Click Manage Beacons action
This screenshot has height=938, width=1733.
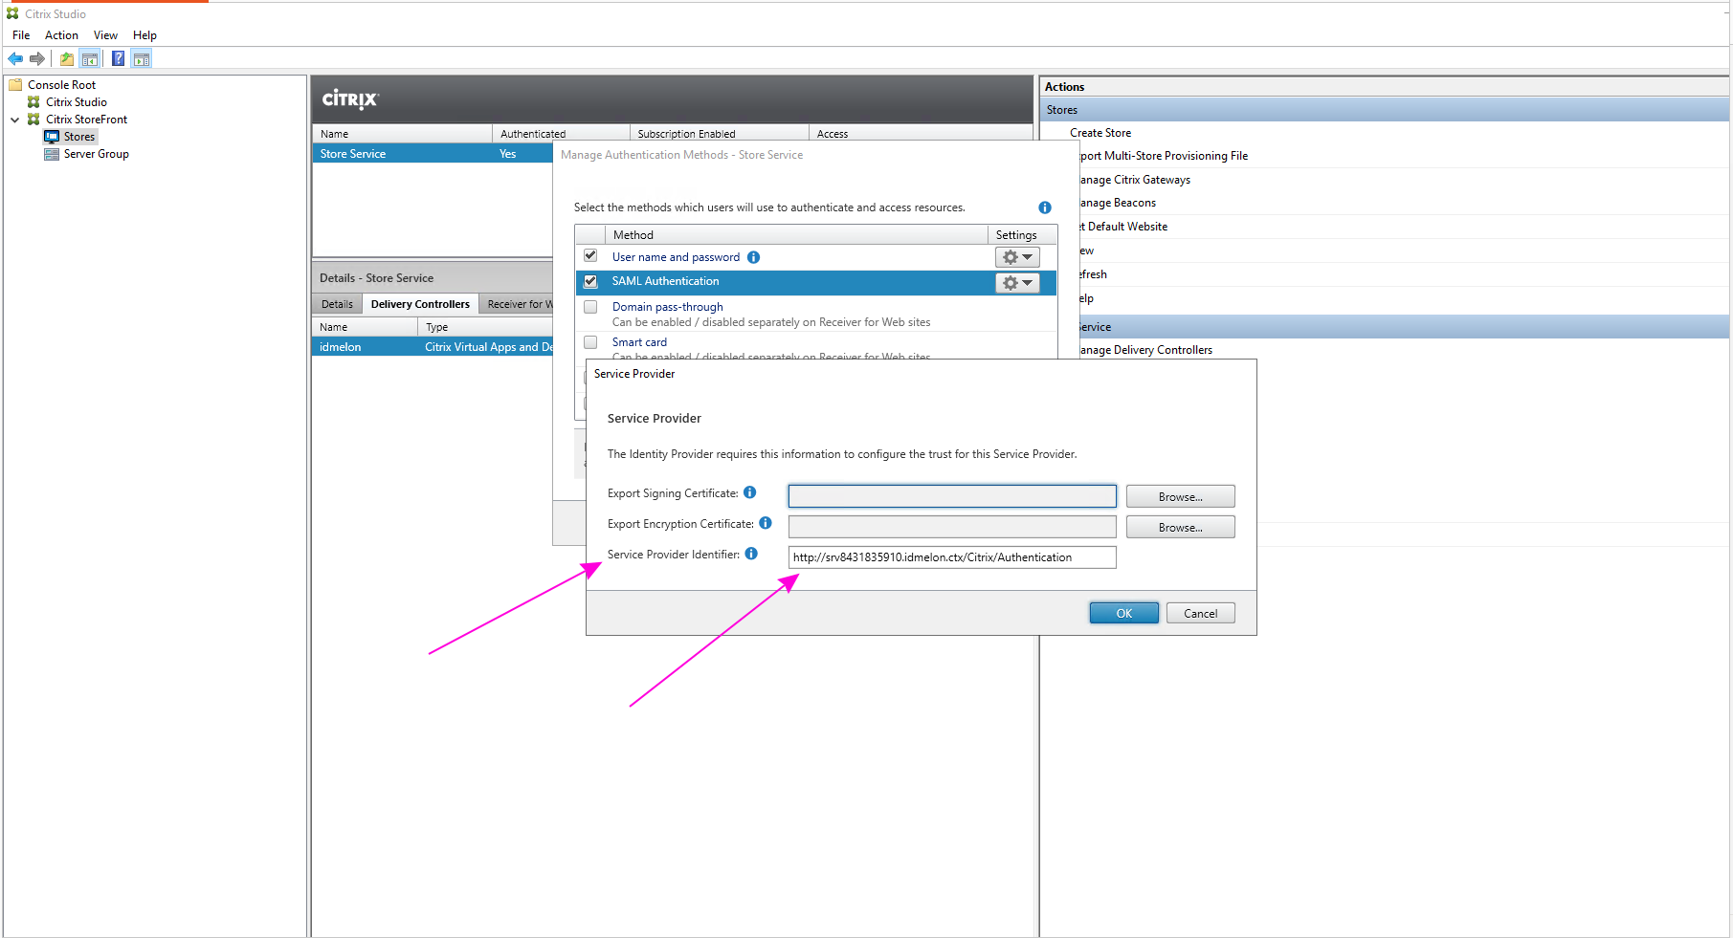tap(1118, 203)
